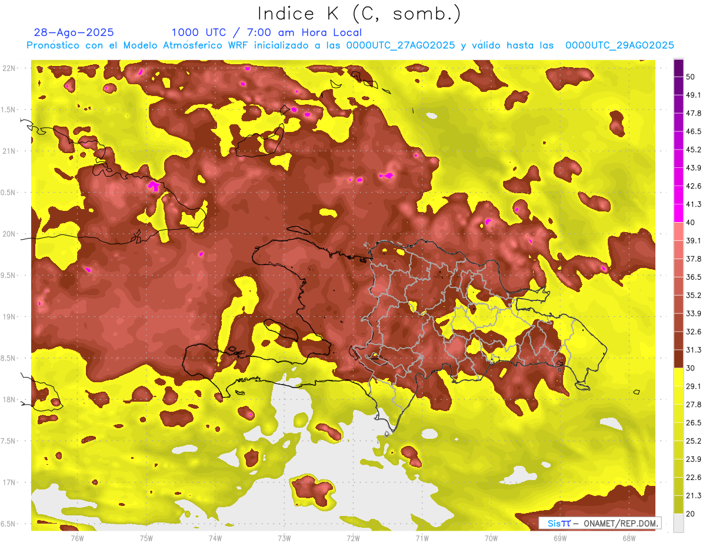The width and height of the screenshot is (706, 546).
Task: Click the color scale value "43.9"
Action: pos(693,168)
